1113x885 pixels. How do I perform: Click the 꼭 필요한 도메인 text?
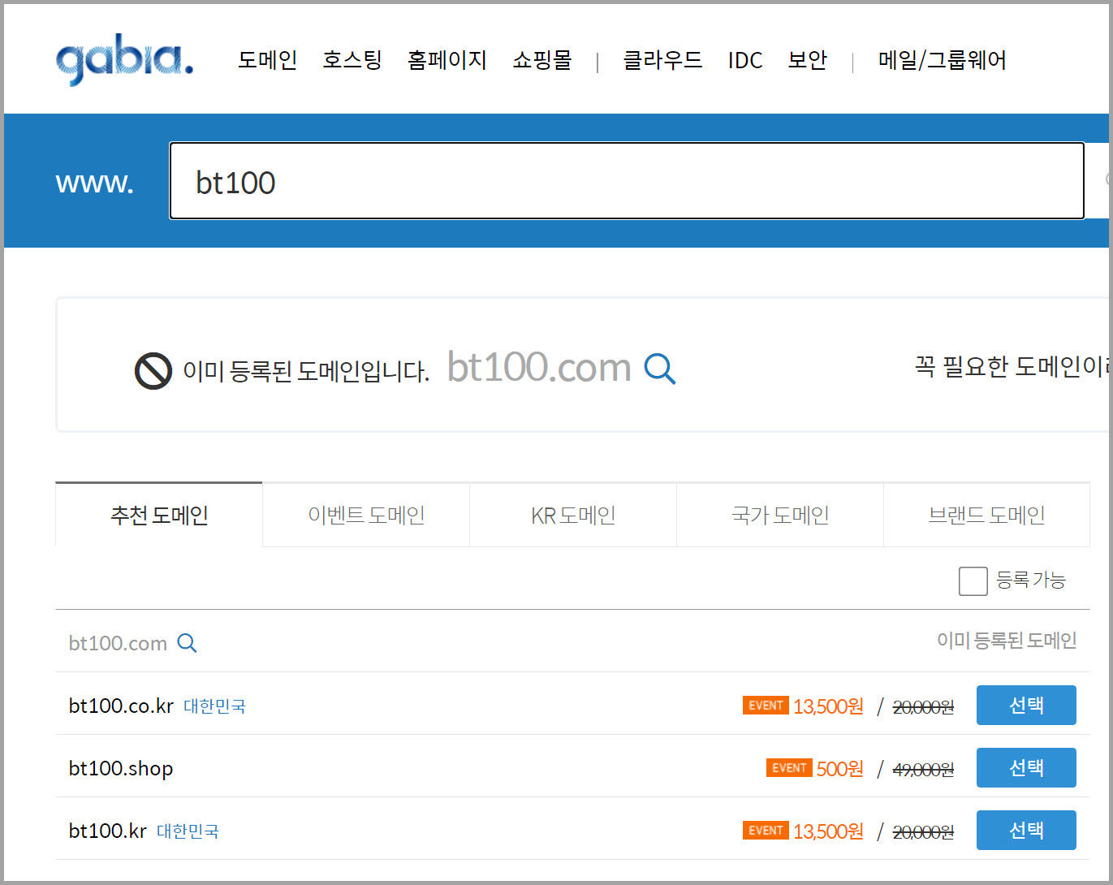coord(1012,367)
